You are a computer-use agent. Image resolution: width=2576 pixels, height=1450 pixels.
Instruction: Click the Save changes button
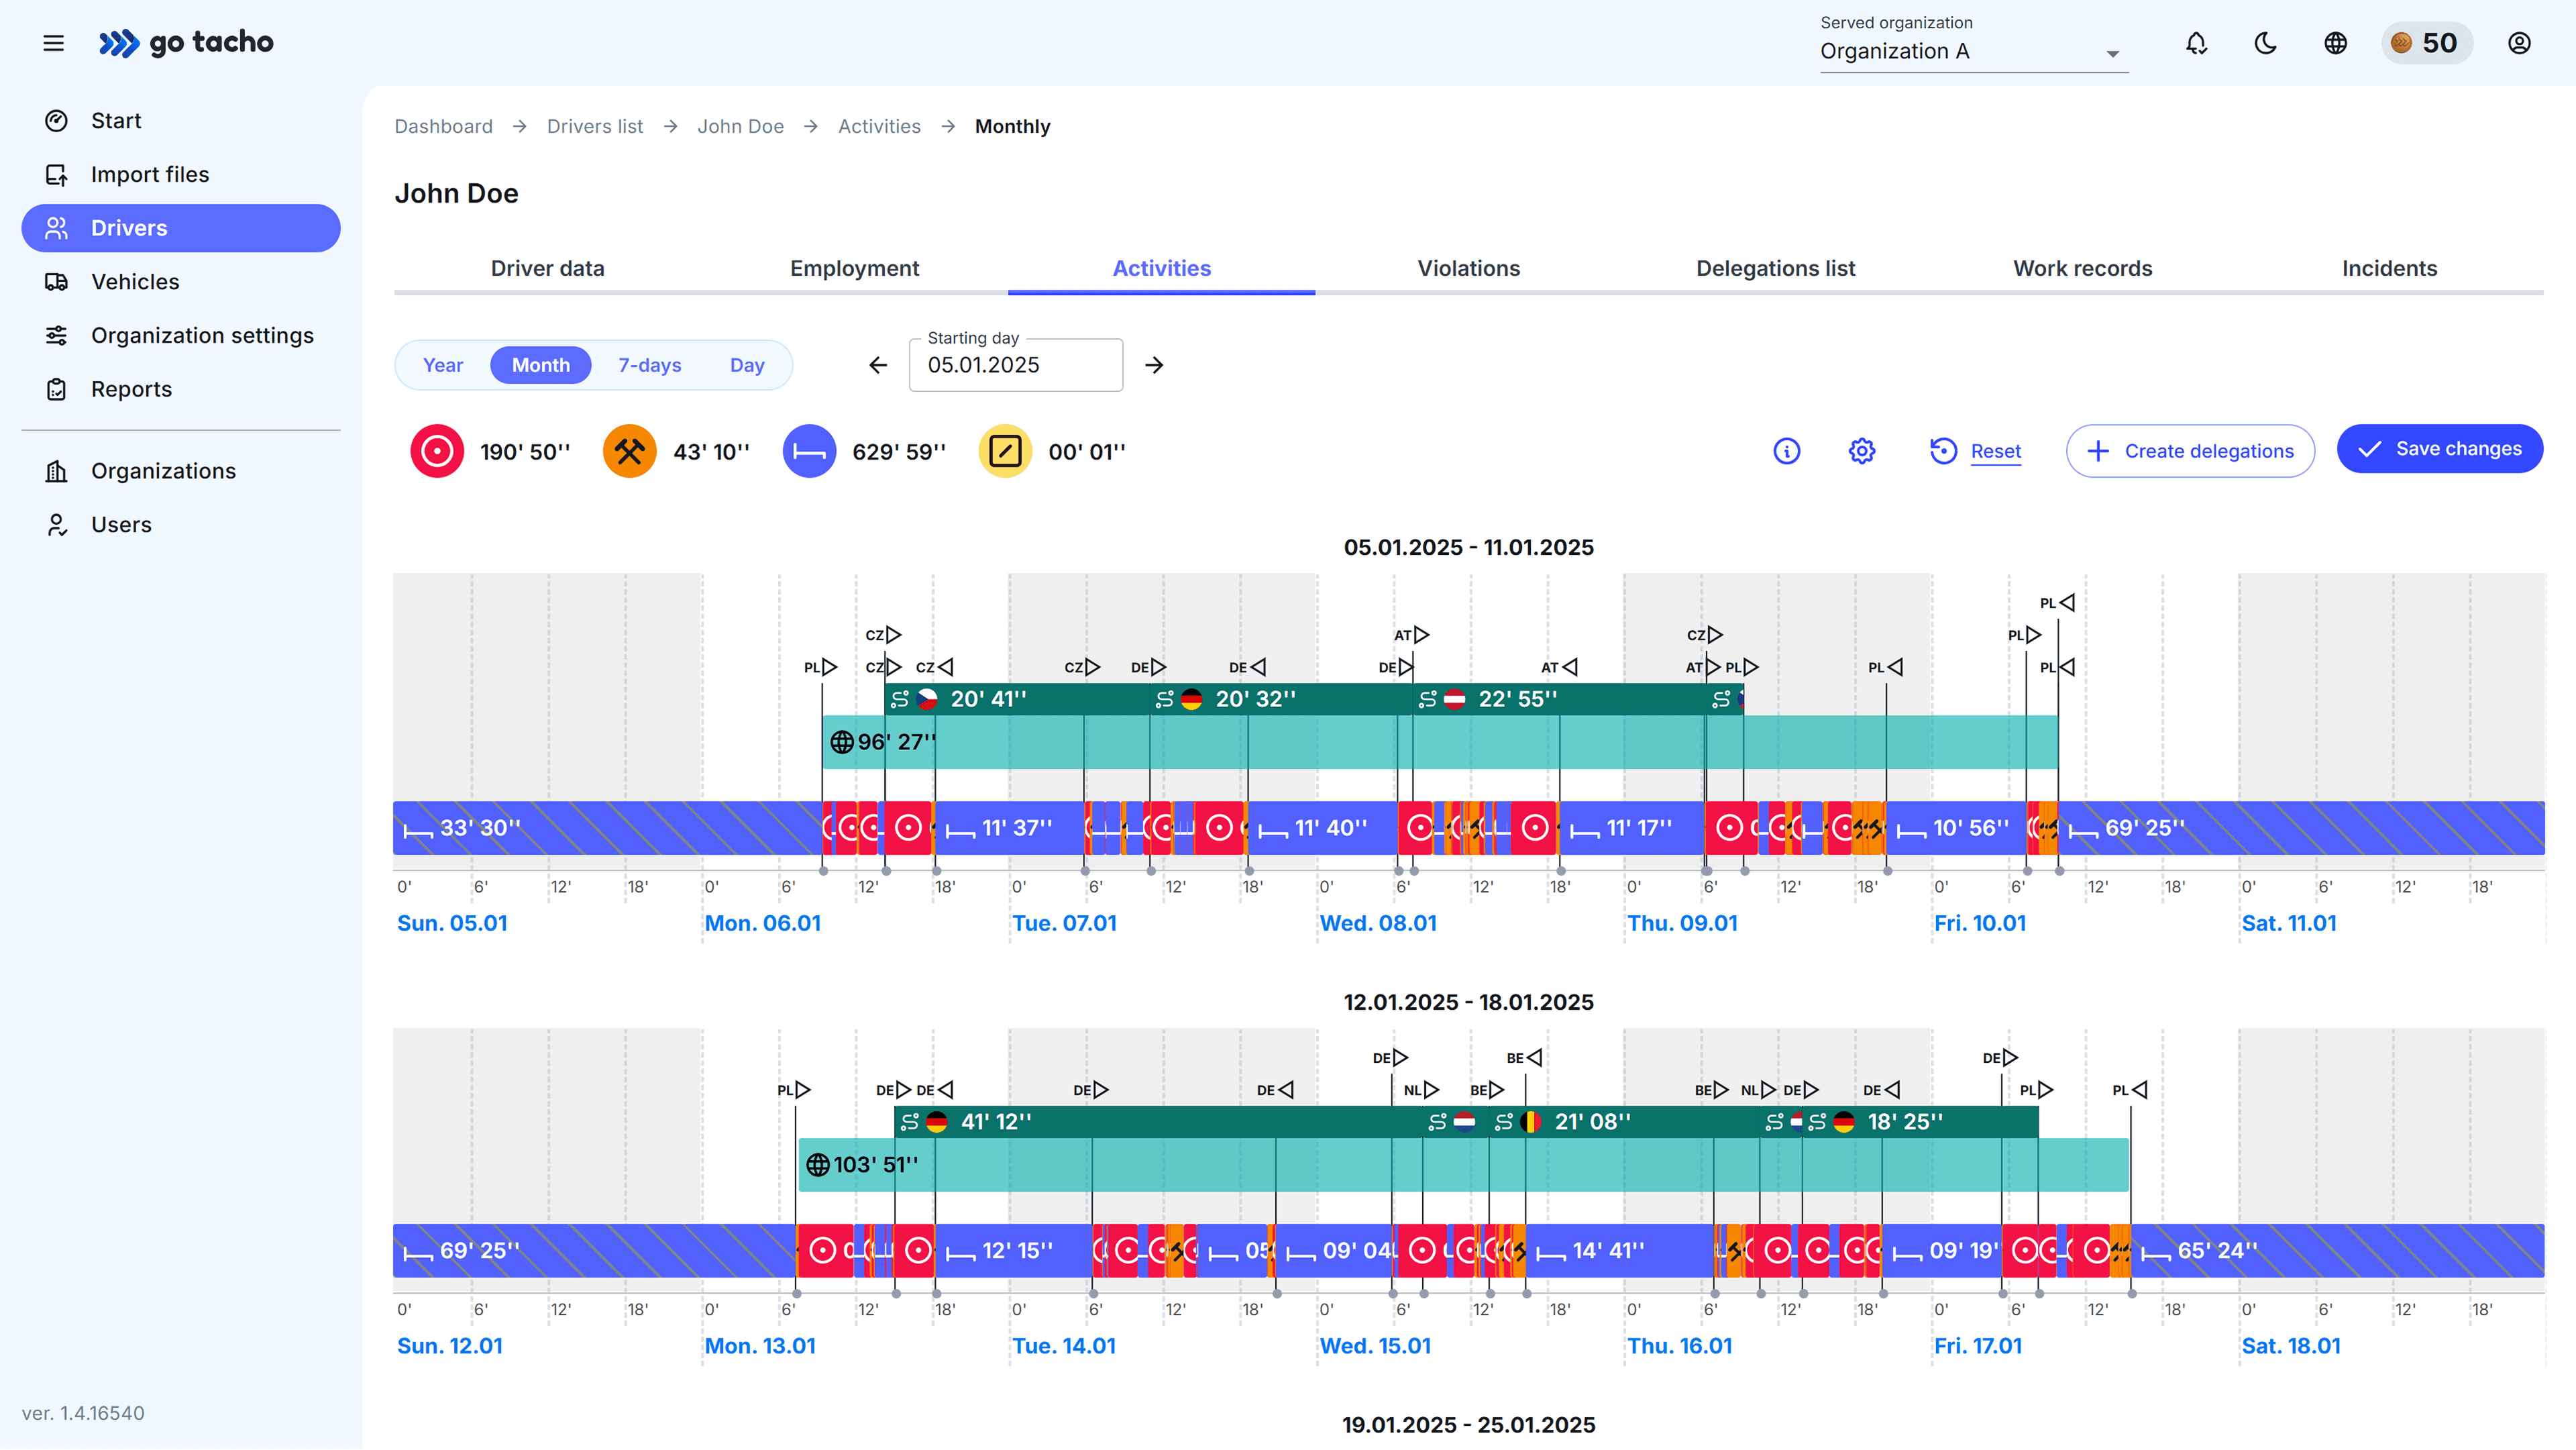(x=2439, y=449)
